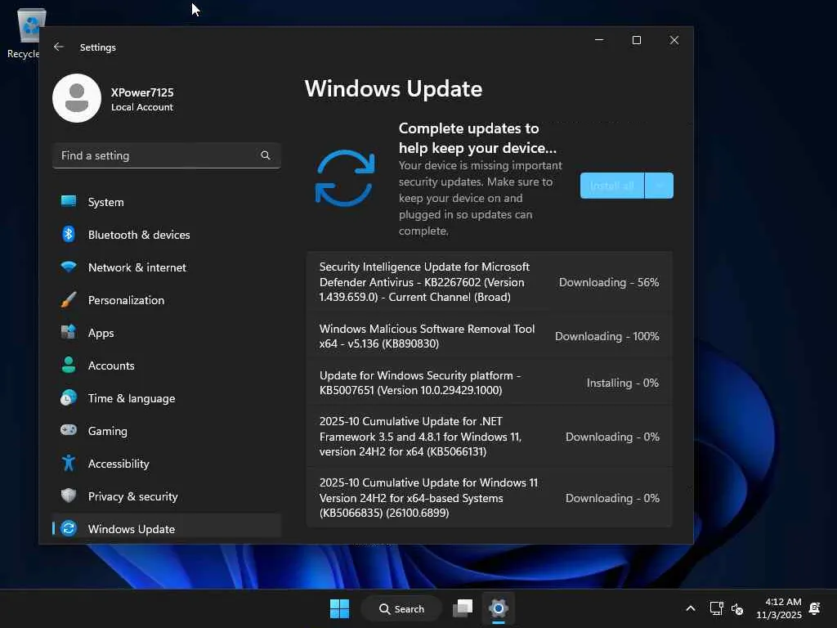Click the Downloading - 100% status
Image resolution: width=837 pixels, height=628 pixels.
pos(607,336)
